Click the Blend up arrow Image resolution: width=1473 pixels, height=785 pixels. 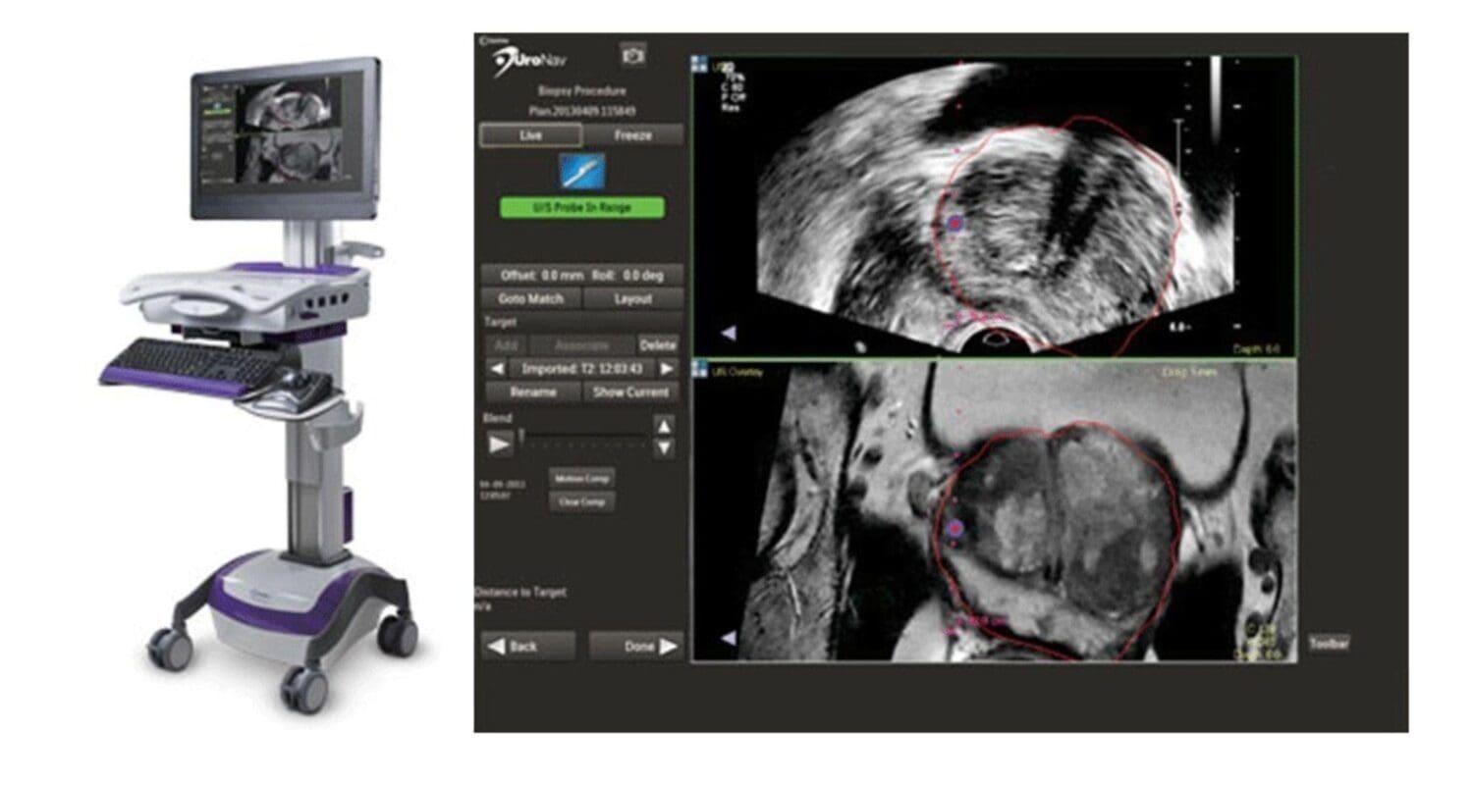pos(663,427)
